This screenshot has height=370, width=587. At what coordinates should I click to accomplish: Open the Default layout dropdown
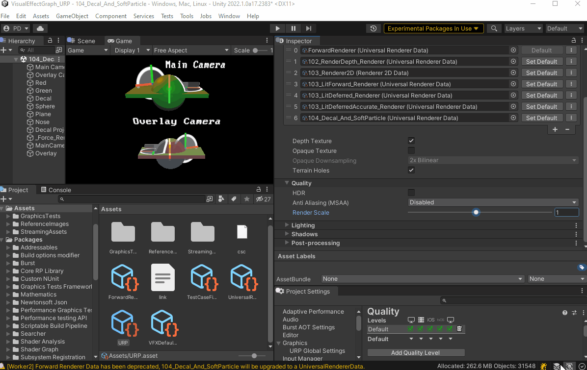[564, 28]
